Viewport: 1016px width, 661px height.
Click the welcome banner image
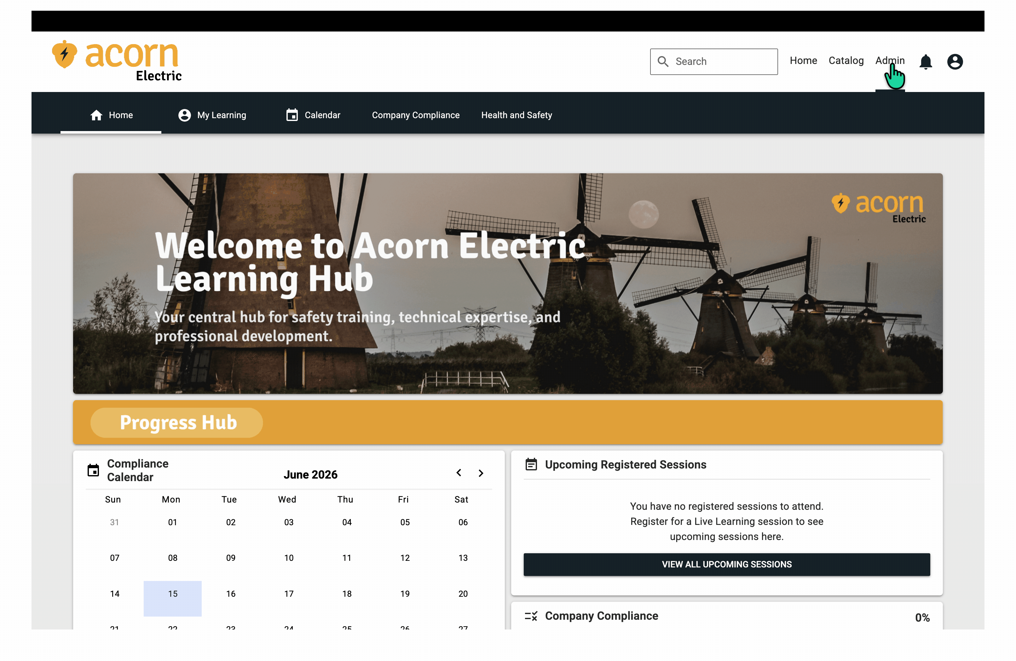(x=508, y=283)
